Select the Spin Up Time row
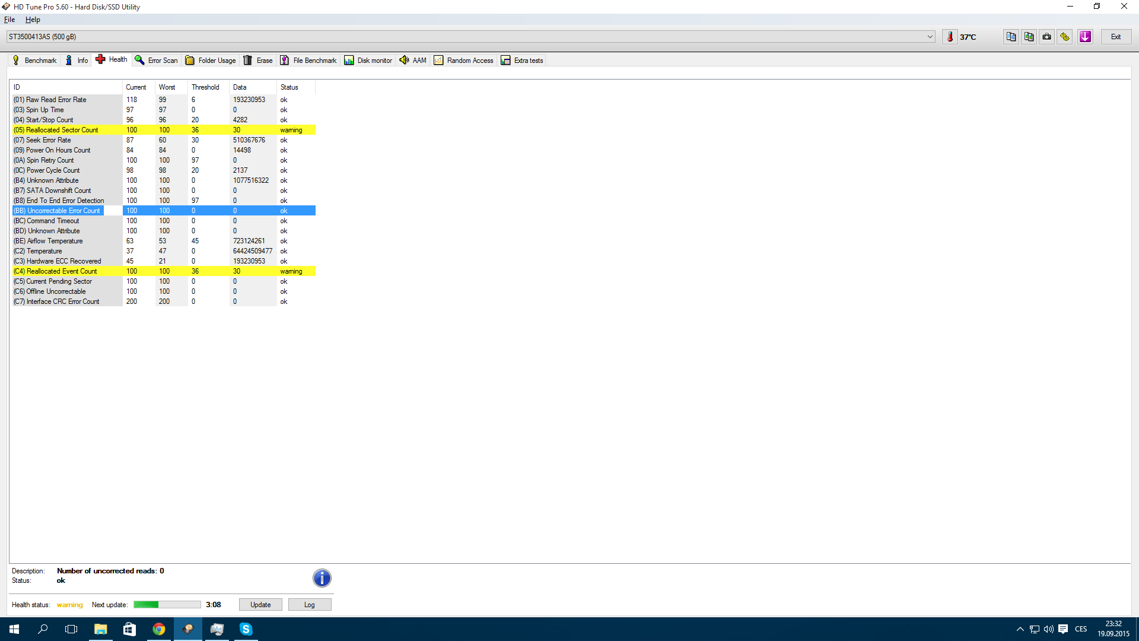1139x641 pixels. point(163,110)
